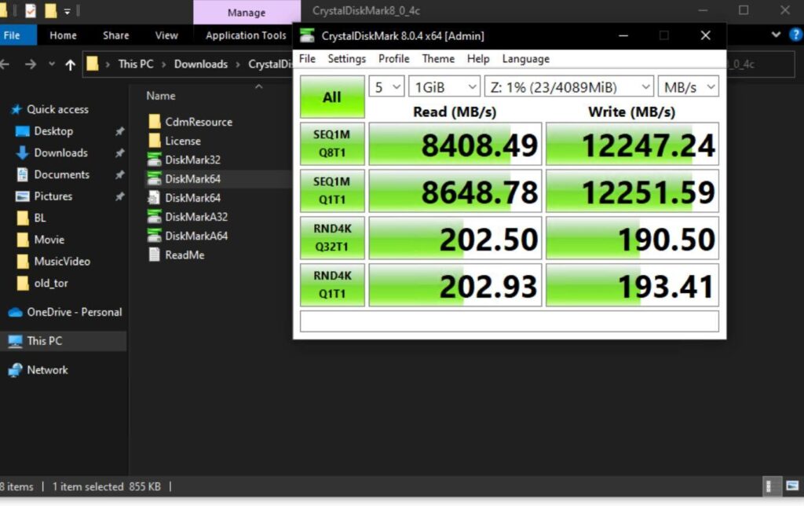This screenshot has width=804, height=506.
Task: Open the Application Tools tab
Action: click(246, 35)
